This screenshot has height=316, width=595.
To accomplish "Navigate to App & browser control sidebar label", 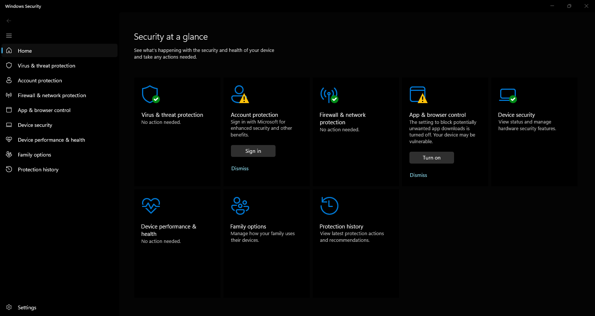I will (x=44, y=110).
